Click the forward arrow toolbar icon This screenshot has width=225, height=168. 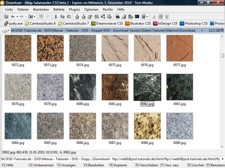click(x=22, y=17)
